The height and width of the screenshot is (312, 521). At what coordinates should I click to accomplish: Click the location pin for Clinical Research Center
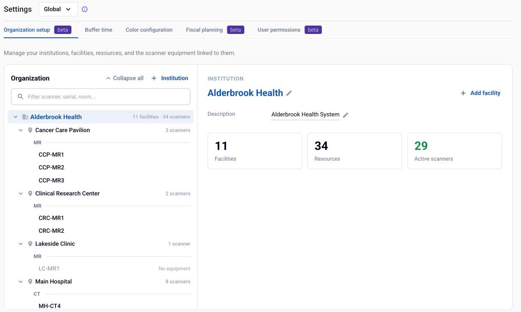click(30, 193)
